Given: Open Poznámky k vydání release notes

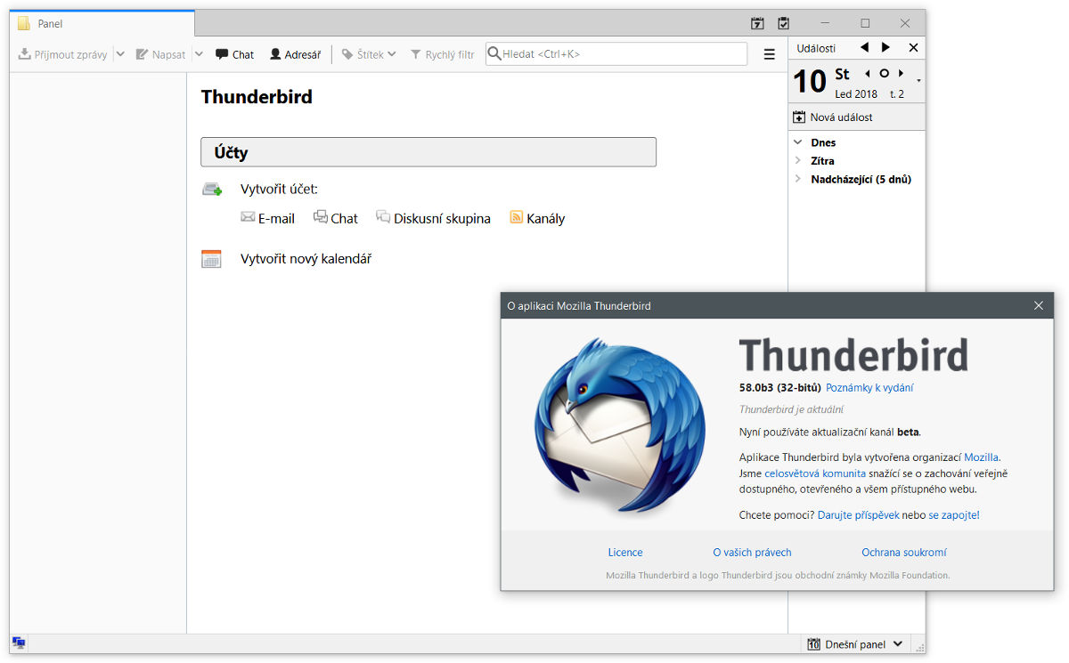Looking at the screenshot, I should [869, 388].
